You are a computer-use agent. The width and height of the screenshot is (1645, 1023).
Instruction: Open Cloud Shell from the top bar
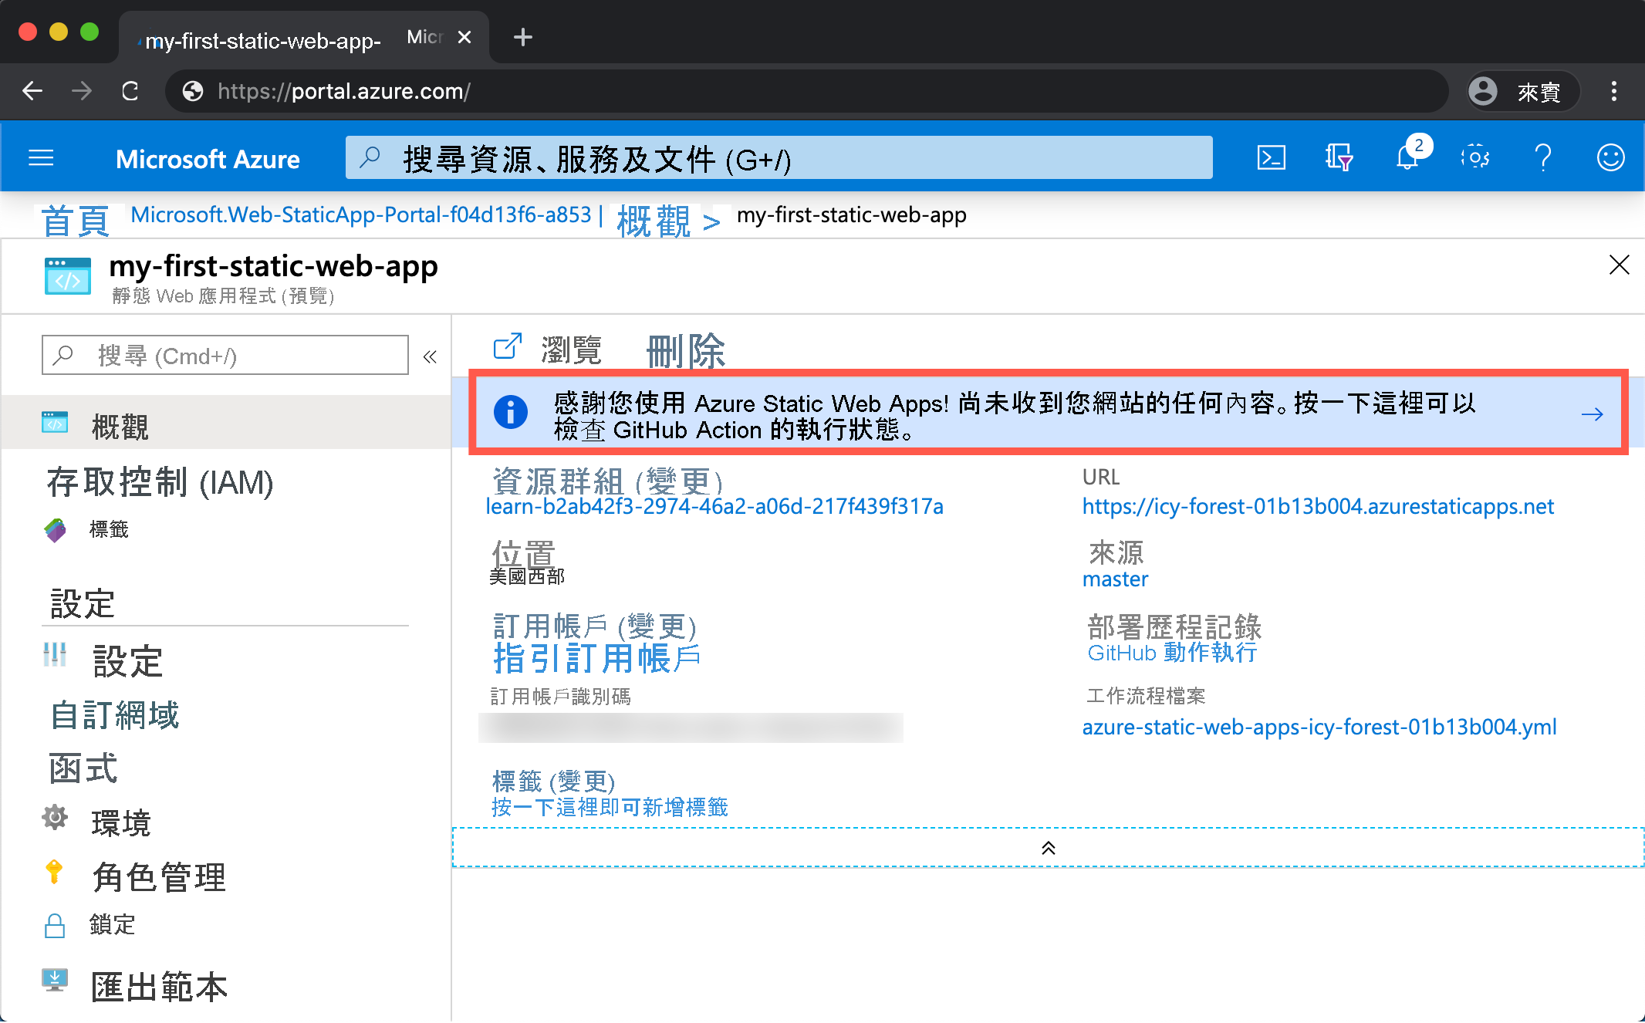1271,158
